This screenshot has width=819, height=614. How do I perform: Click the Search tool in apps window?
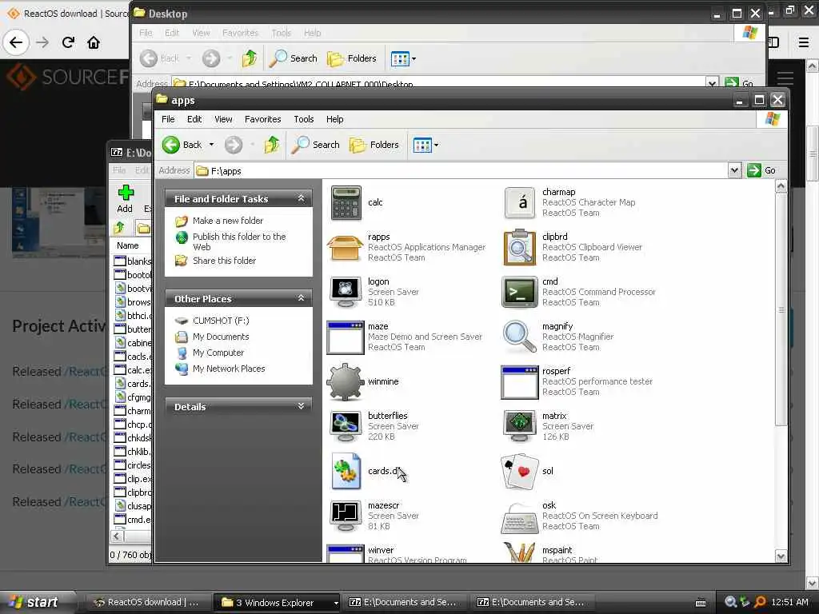point(315,145)
